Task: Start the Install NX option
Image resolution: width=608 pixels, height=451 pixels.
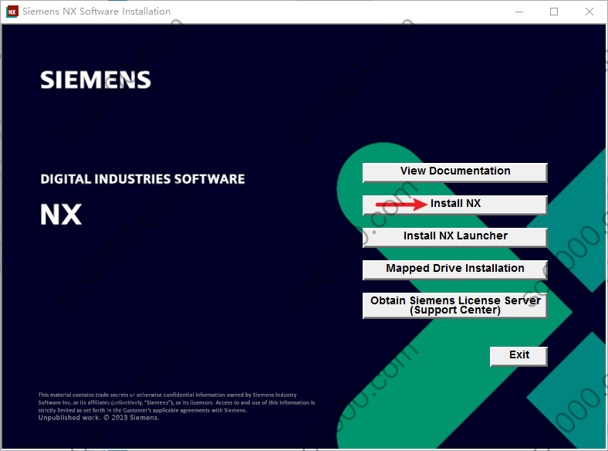Action: click(x=454, y=205)
